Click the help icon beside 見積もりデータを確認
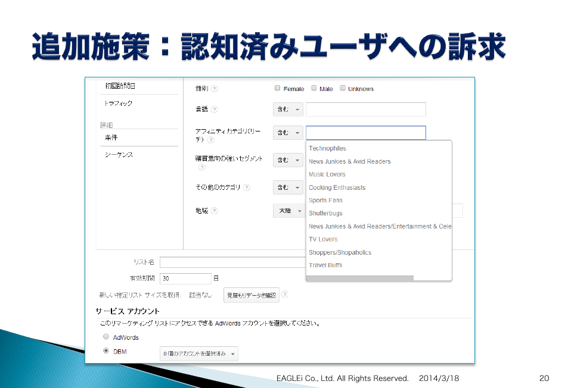This screenshot has width=562, height=388. tap(285, 295)
